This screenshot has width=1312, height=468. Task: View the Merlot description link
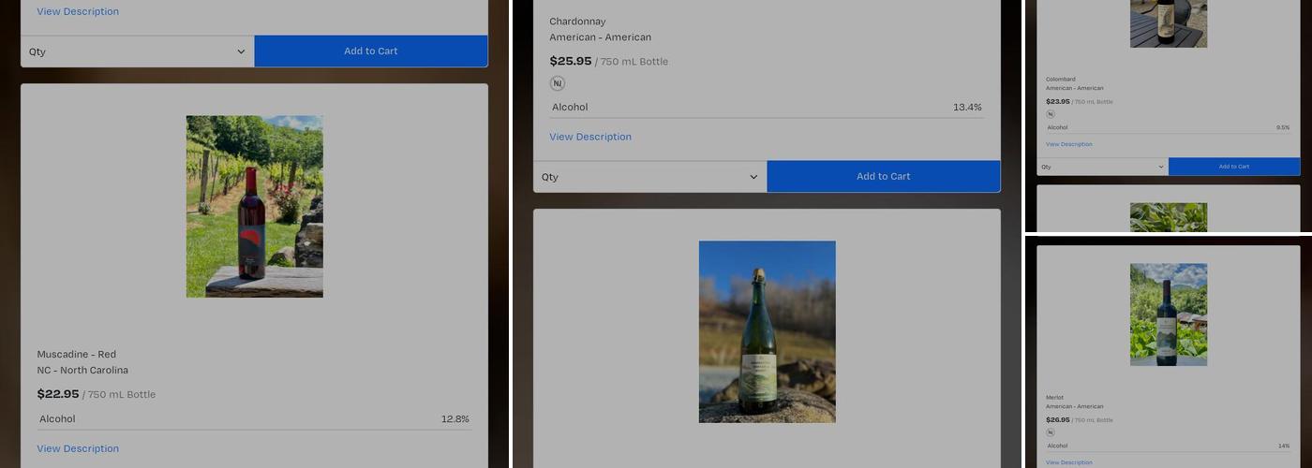[x=1068, y=462]
